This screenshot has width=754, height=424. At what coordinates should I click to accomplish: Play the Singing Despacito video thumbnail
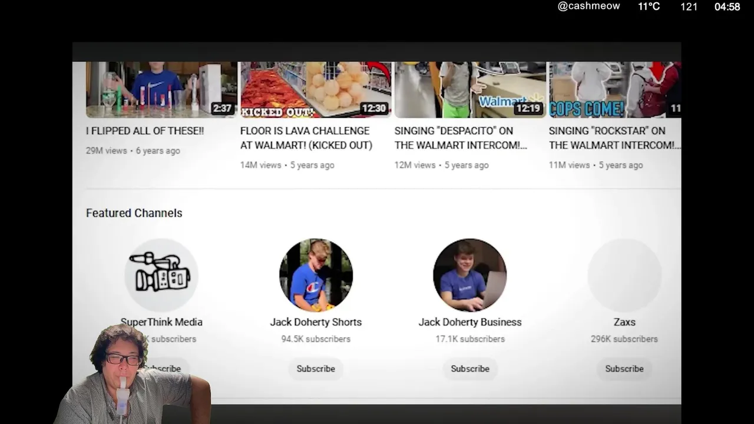(470, 90)
